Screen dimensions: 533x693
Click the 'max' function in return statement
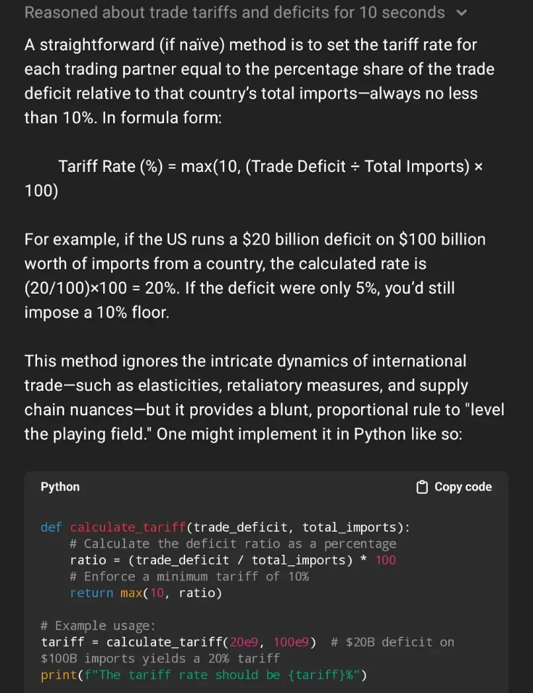(131, 592)
